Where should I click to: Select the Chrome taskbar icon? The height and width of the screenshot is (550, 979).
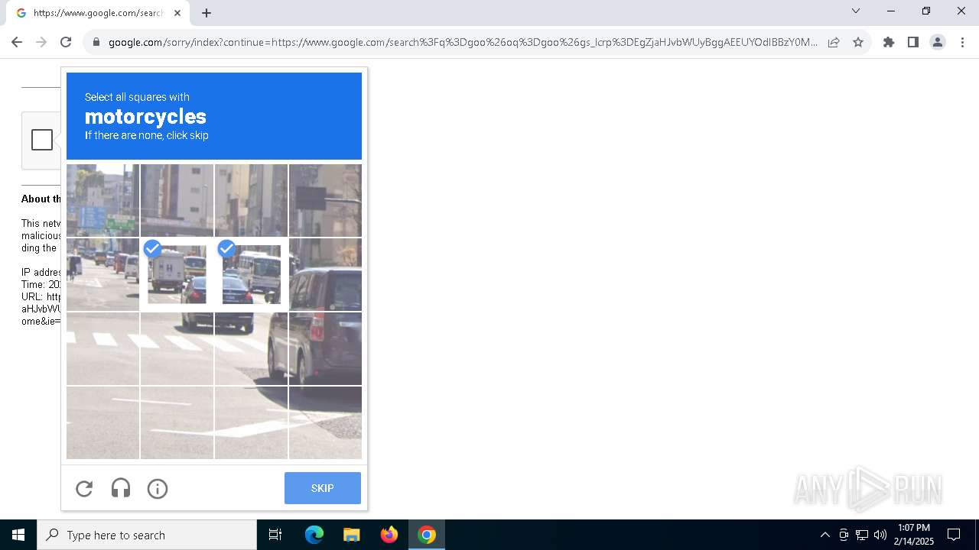tap(427, 535)
